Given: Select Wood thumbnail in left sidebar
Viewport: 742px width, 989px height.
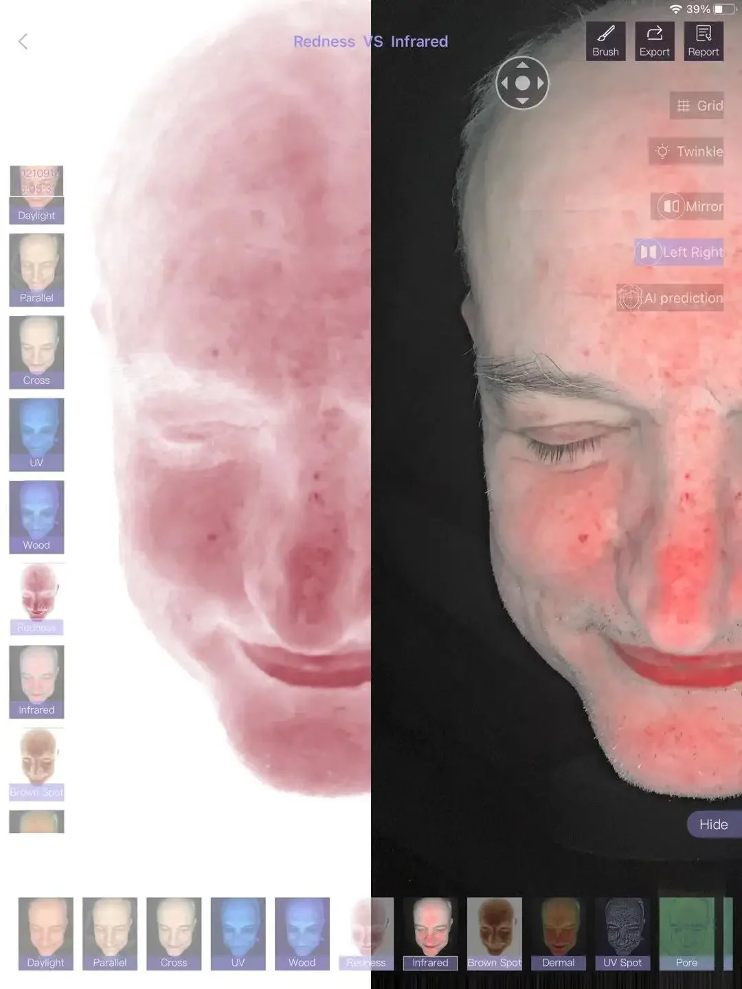Looking at the screenshot, I should pyautogui.click(x=36, y=517).
